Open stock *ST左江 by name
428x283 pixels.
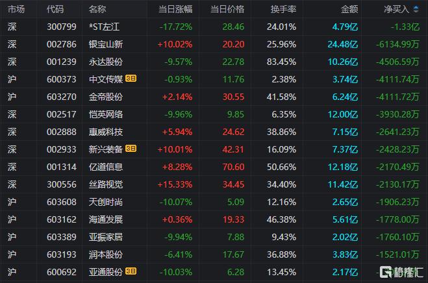pyautogui.click(x=105, y=27)
